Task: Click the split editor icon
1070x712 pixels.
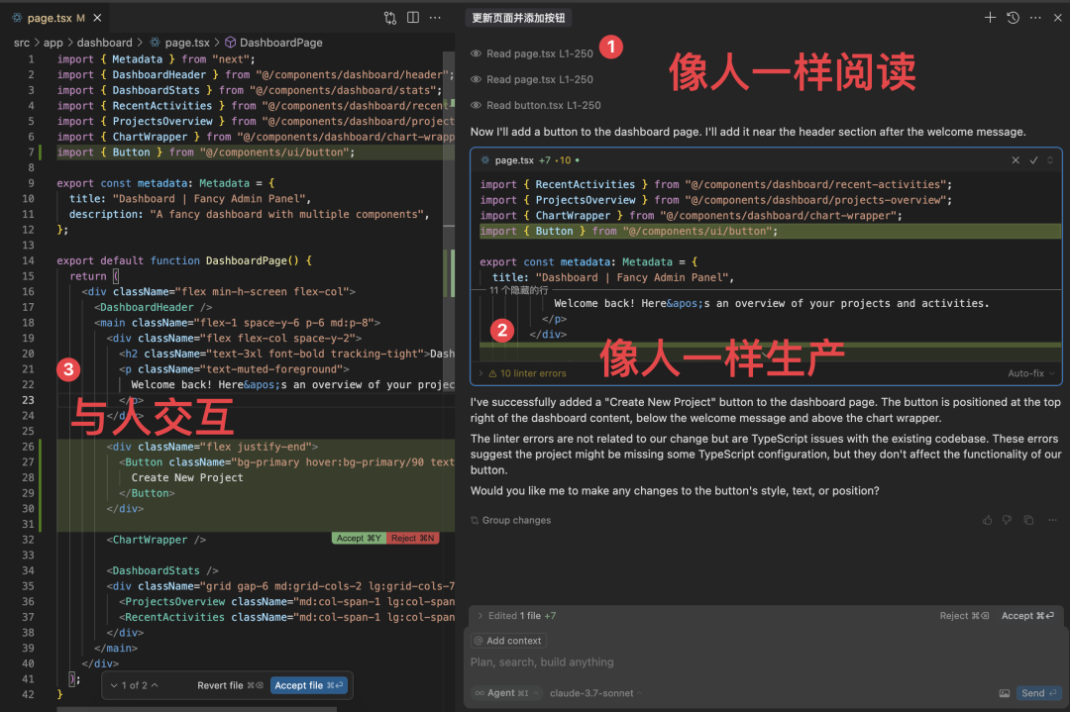Action: point(413,18)
